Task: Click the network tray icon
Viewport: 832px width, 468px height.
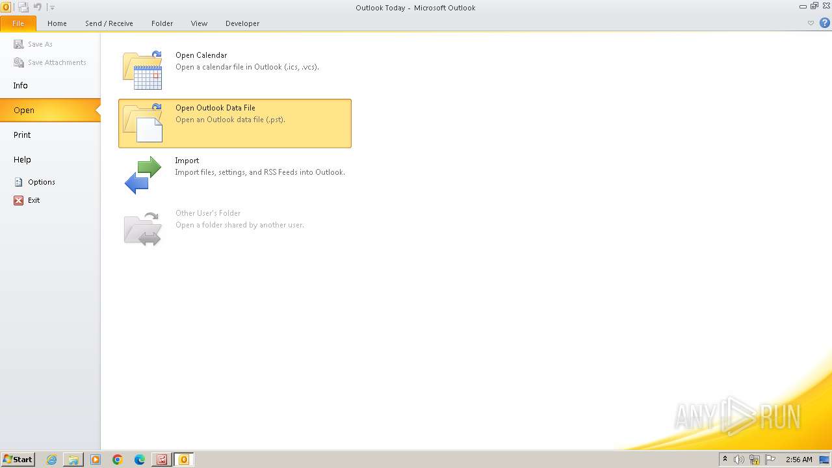Action: [x=755, y=460]
